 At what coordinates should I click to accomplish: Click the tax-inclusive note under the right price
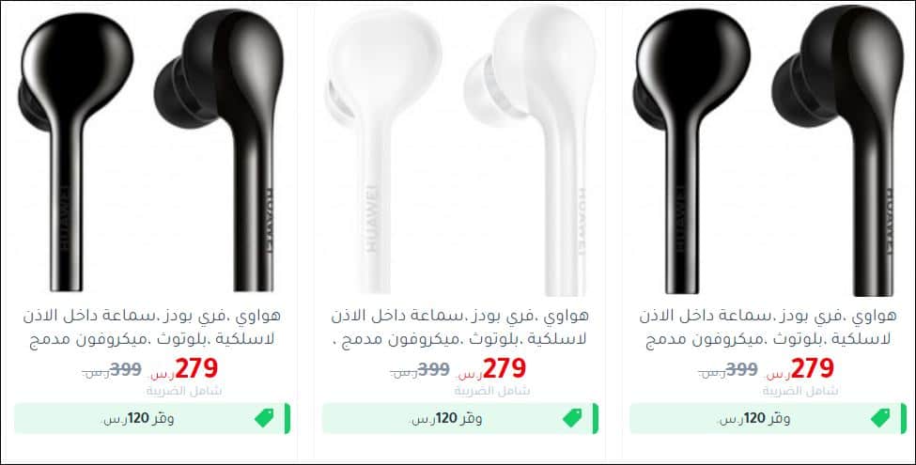[800, 391]
